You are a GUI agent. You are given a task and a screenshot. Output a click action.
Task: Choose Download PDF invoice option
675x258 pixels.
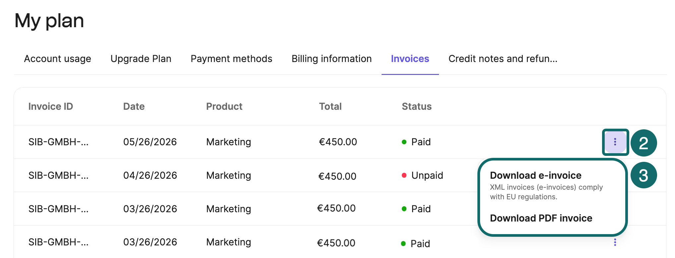541,218
